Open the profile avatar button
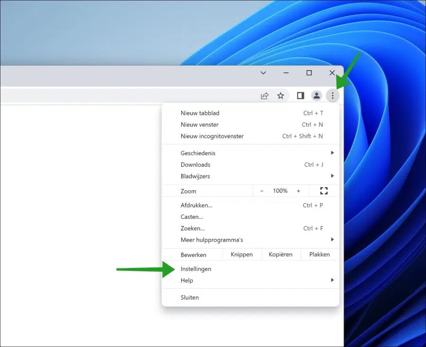This screenshot has height=347, width=426. (x=317, y=96)
